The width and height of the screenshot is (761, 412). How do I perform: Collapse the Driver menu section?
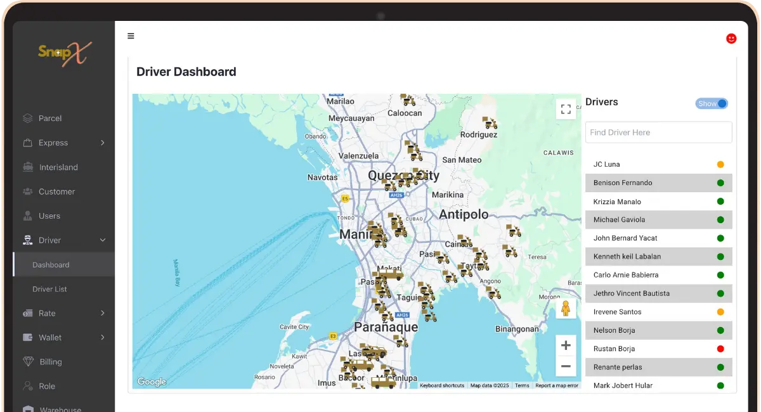[103, 240]
